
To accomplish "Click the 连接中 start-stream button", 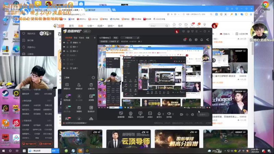I will tap(203, 115).
